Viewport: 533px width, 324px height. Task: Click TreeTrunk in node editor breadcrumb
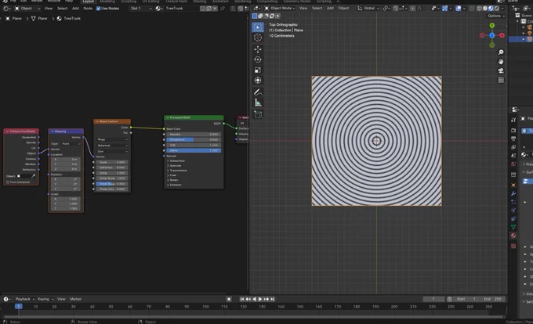[69, 19]
